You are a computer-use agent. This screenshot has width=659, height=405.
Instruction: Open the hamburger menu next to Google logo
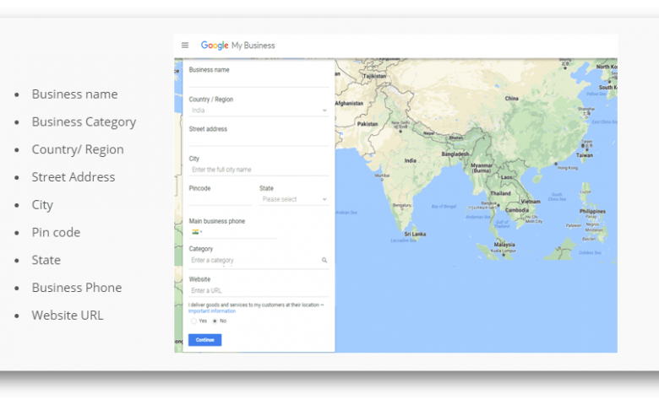click(x=185, y=46)
